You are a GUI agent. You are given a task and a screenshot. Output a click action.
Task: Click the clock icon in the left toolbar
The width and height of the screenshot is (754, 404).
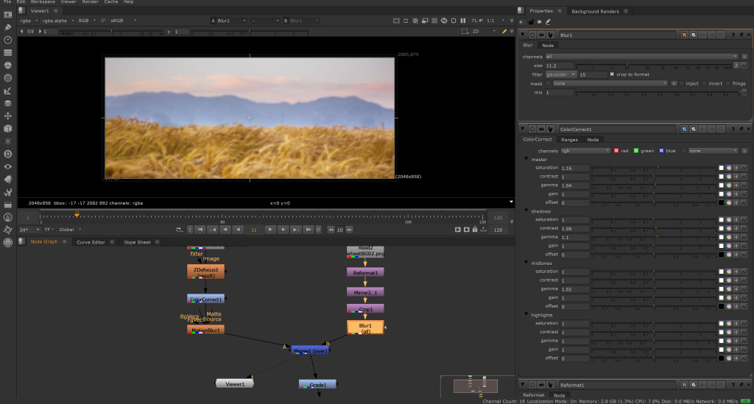click(x=7, y=39)
